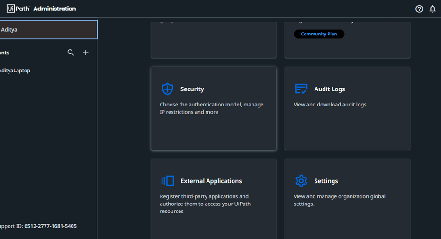The image size is (441, 239).
Task: Open the notifications bell
Action: tap(432, 9)
